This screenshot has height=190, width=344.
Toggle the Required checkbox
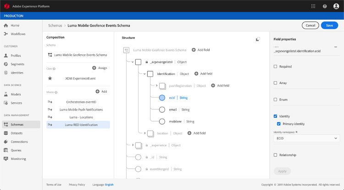(275, 66)
